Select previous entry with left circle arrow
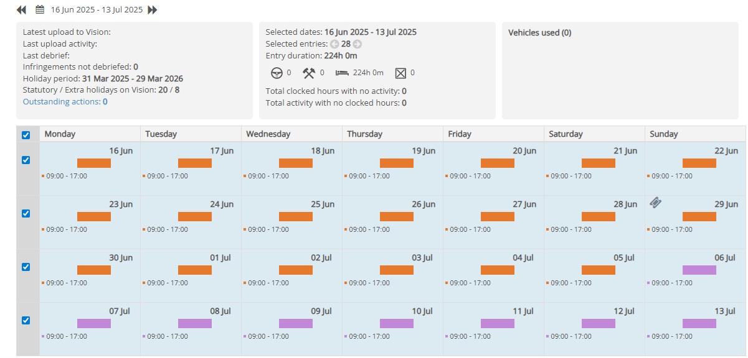Viewport: 748px width, 358px height. [x=334, y=44]
